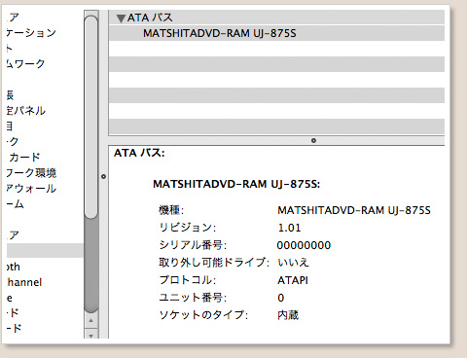The image size is (467, 358).
Task: Click the プロトコル value ATAPI
Action: click(293, 280)
